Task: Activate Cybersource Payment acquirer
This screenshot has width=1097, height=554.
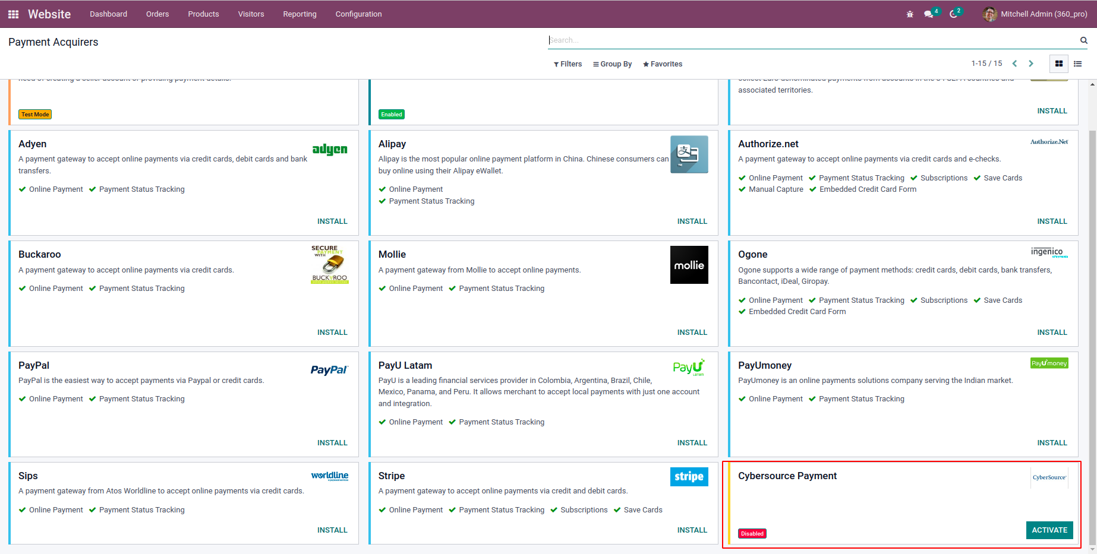Action: point(1049,530)
